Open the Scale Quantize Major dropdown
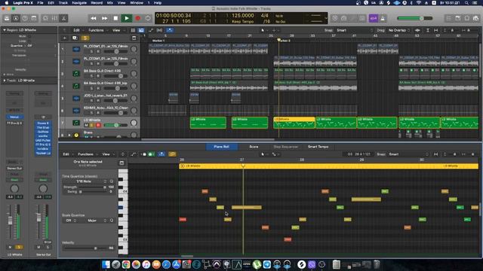 (x=94, y=221)
